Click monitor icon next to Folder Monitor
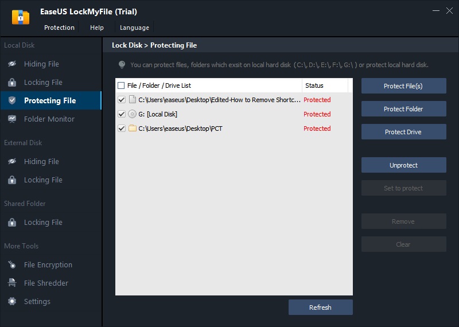This screenshot has height=327, width=459. point(12,119)
